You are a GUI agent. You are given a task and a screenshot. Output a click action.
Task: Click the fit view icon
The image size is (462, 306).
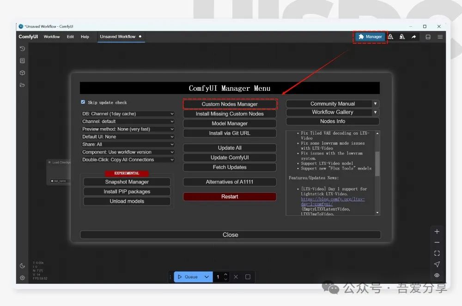437,253
